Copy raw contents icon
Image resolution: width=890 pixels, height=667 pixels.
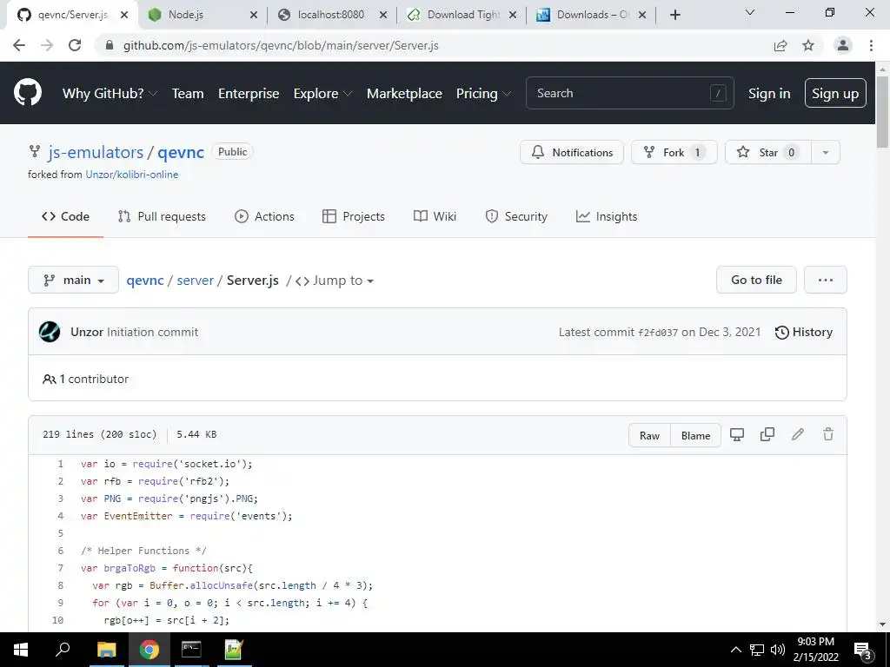pos(767,434)
